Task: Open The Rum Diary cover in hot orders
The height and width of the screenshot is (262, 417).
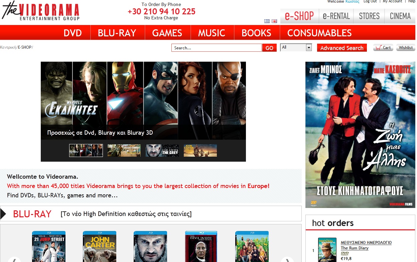Action: point(327,250)
